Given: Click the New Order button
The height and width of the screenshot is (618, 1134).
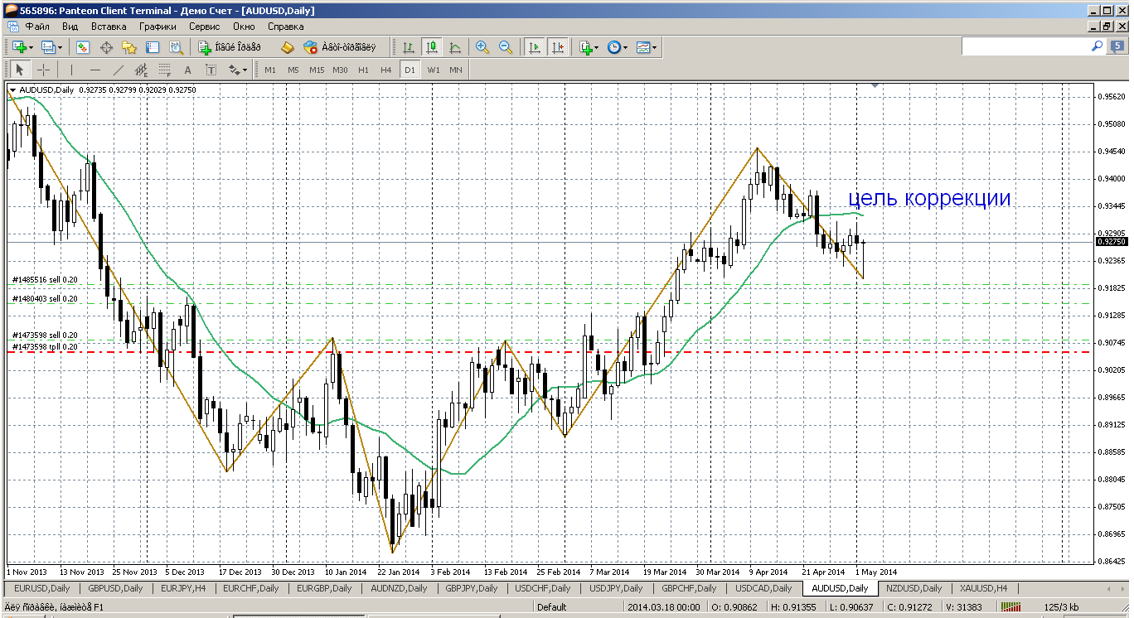Looking at the screenshot, I should tap(230, 47).
